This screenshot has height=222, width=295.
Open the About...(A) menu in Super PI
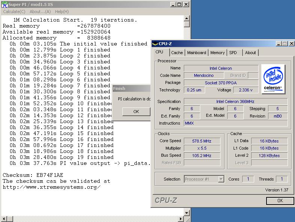click(40, 12)
